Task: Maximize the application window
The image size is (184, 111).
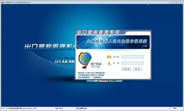Action: tap(176, 2)
